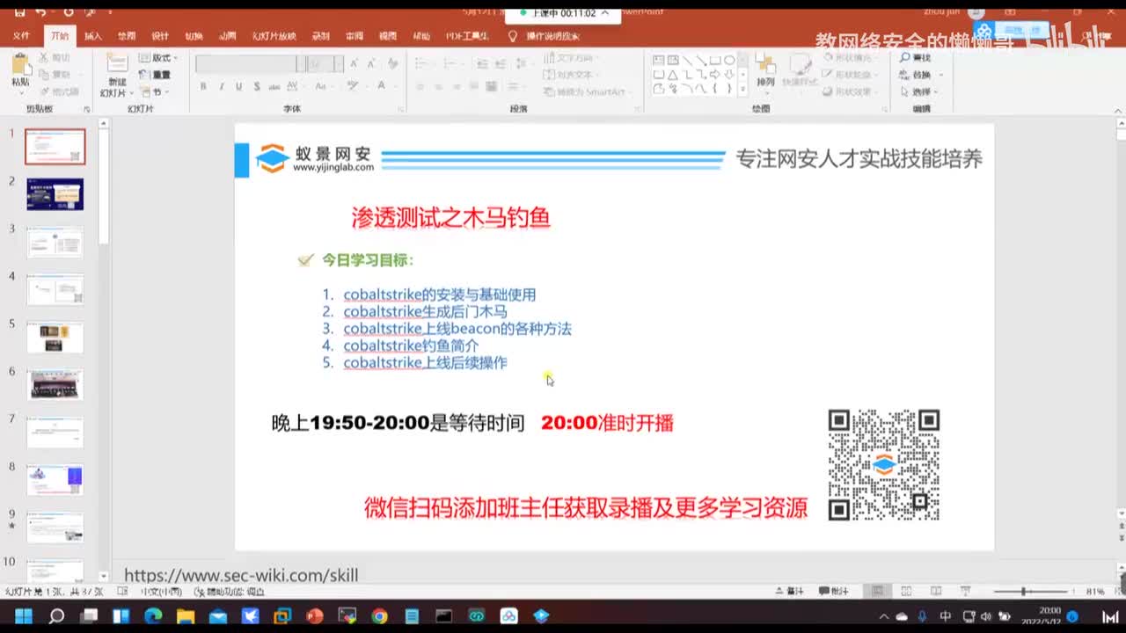Click the Comments (批注) status bar button

tap(833, 592)
